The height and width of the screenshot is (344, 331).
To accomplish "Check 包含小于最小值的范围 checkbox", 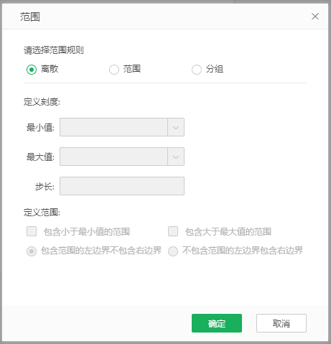I will point(32,231).
